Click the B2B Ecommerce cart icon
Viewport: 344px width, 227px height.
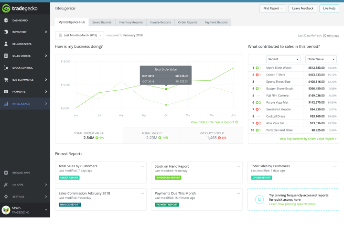pyautogui.click(x=6, y=80)
